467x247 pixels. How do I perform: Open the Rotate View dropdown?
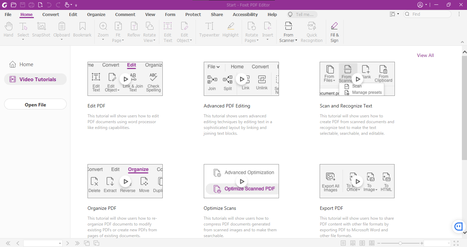[x=154, y=41]
